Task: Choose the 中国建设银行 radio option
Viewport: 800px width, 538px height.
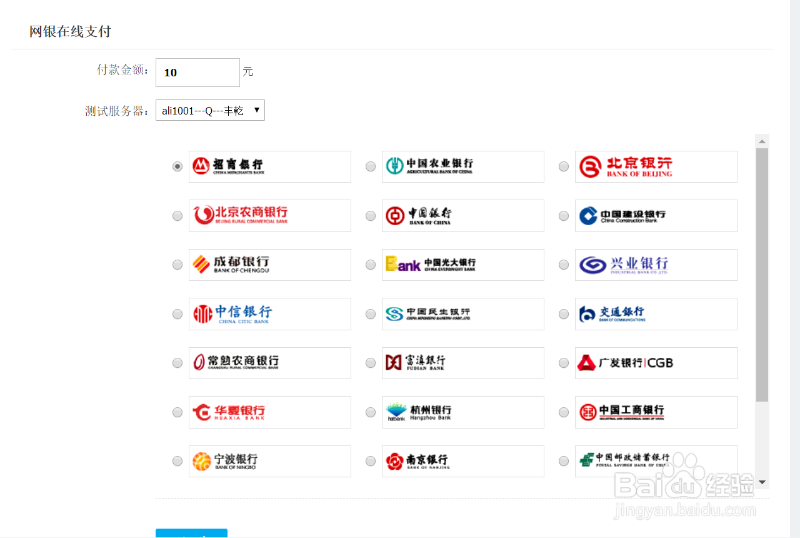Action: pos(564,216)
